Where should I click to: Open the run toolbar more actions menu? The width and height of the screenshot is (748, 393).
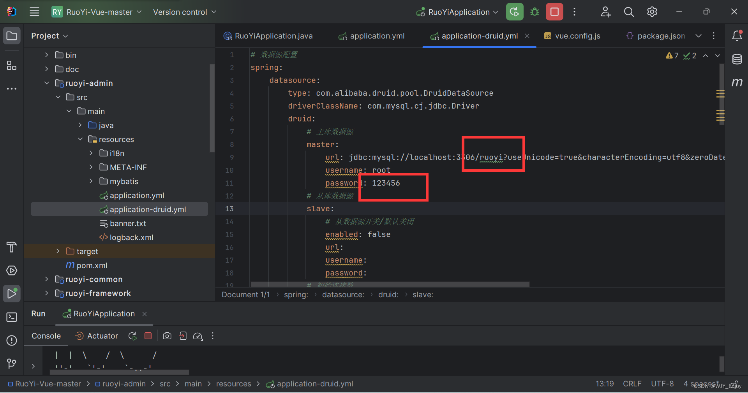pos(574,12)
